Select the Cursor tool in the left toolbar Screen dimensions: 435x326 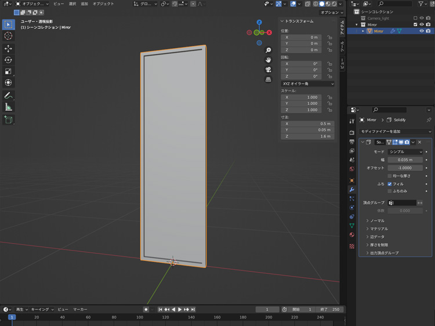pos(8,36)
